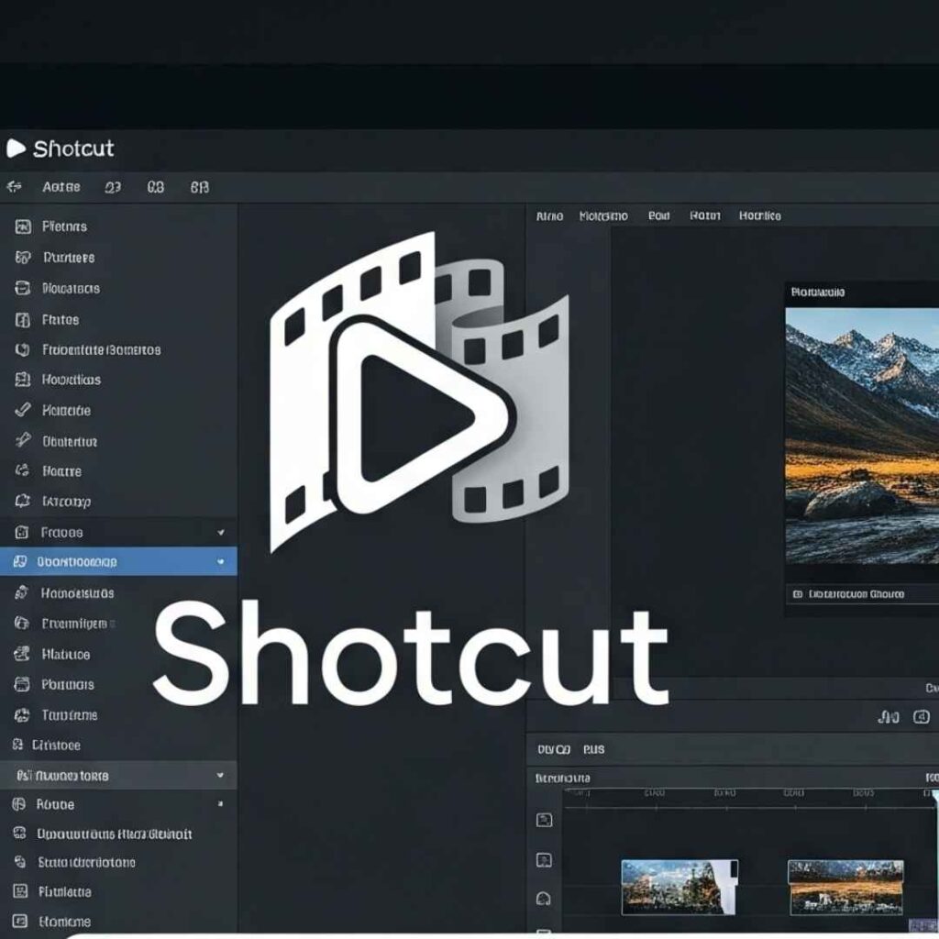Select the second clip with the golden field
Image resolution: width=939 pixels, height=939 pixels.
(845, 887)
